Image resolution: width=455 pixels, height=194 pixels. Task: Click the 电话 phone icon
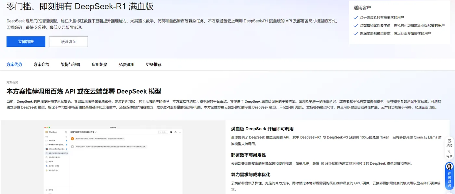(x=449, y=152)
